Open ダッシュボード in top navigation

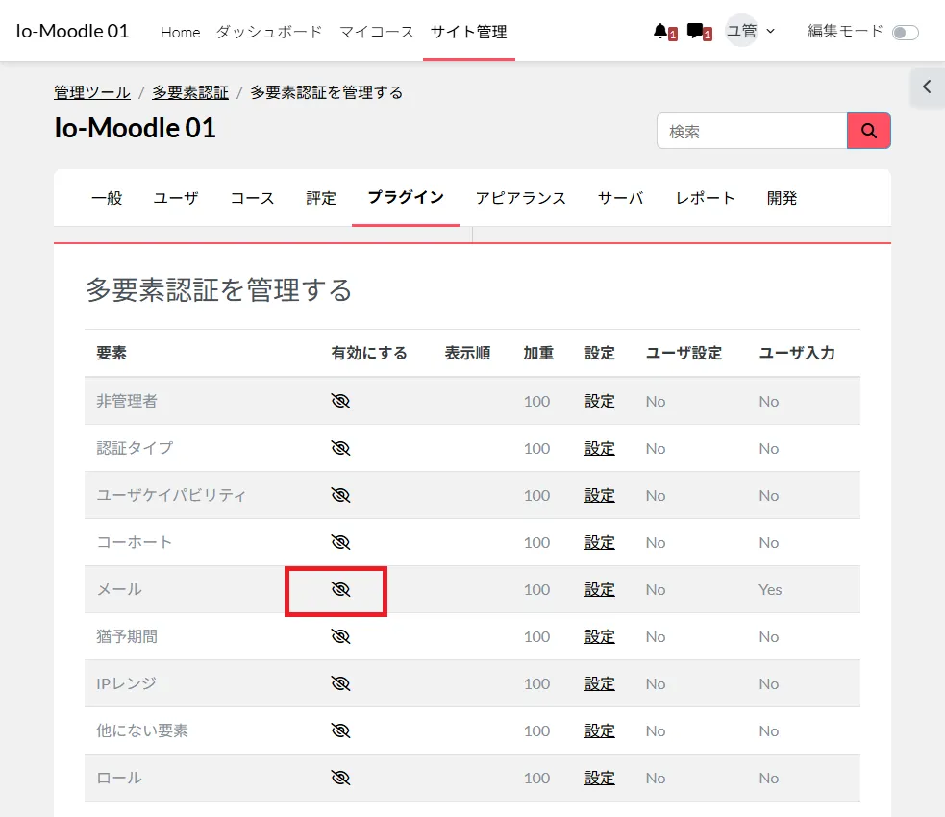[x=269, y=32]
